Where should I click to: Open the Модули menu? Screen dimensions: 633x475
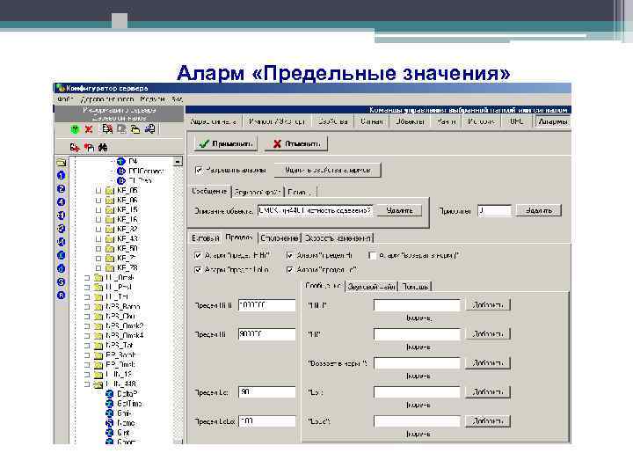153,99
